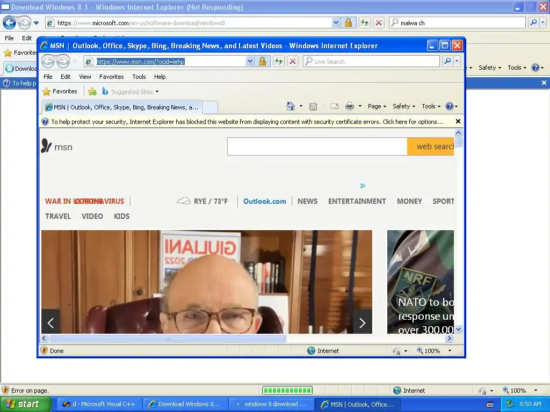Click Refresh icon in MSN window

point(279,61)
